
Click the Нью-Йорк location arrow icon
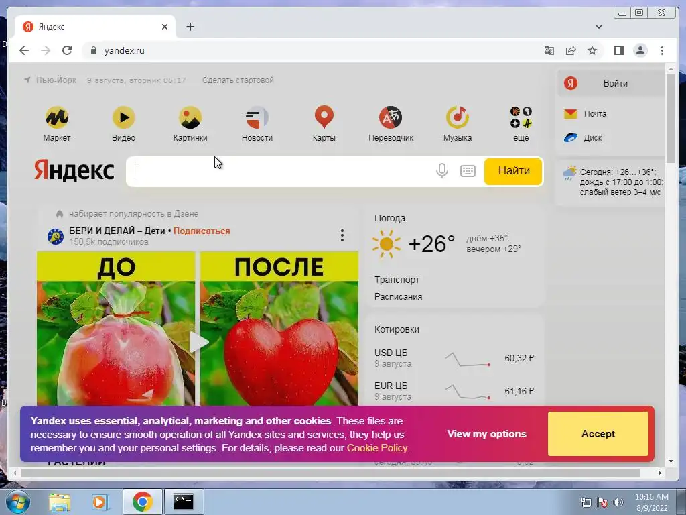pos(27,80)
